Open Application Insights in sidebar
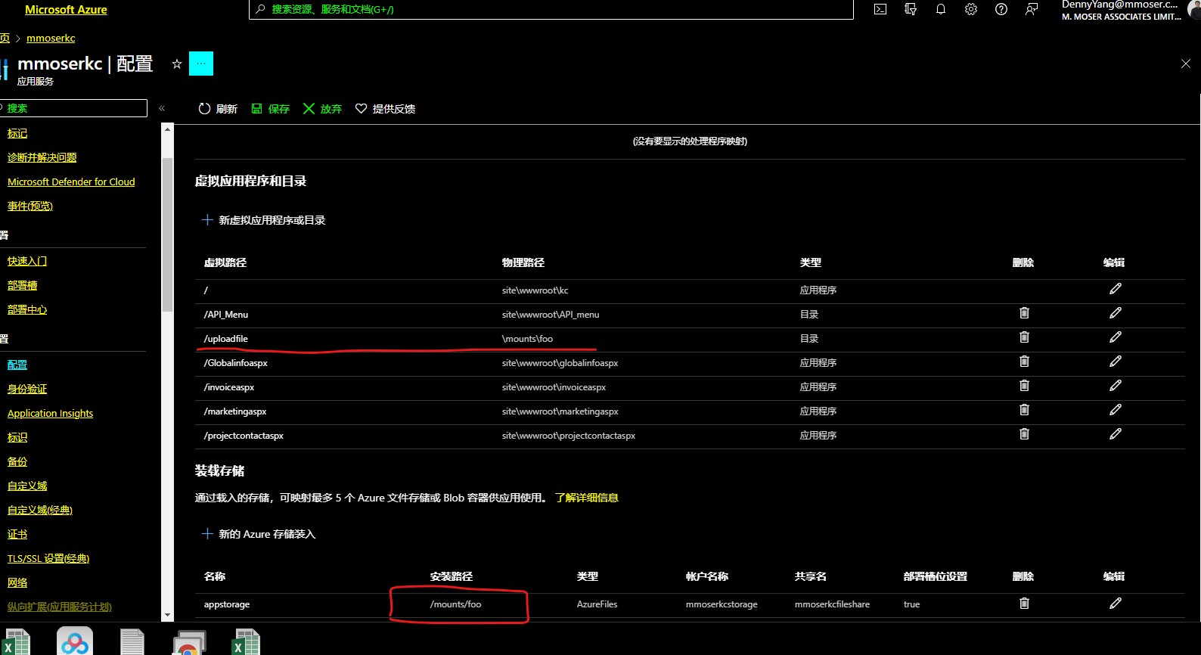Viewport: 1201px width, 655px height. tap(51, 413)
